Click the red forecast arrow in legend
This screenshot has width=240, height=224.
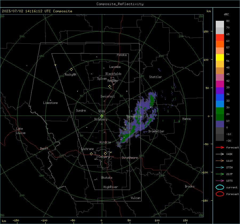(220, 147)
